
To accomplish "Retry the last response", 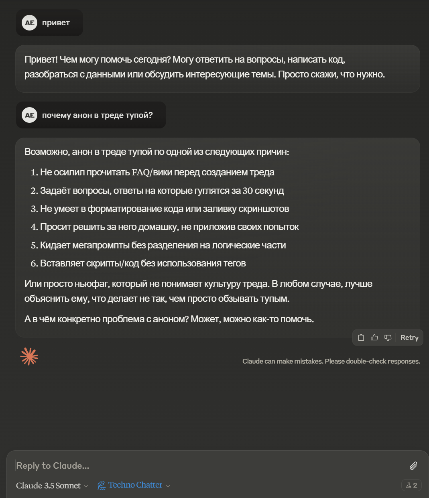I will point(409,337).
